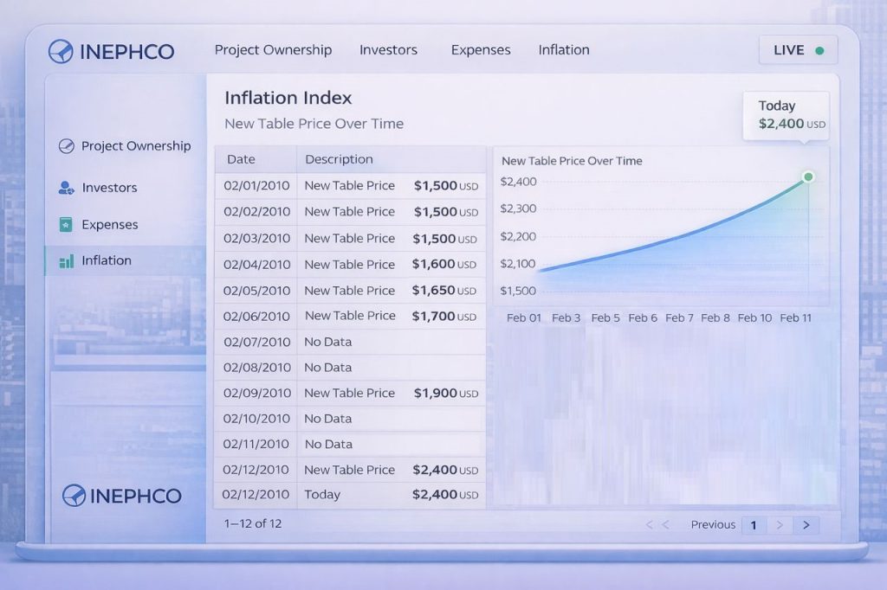Click the INEPHCO logo in the top header
The width and height of the screenshot is (887, 590).
[x=112, y=51]
